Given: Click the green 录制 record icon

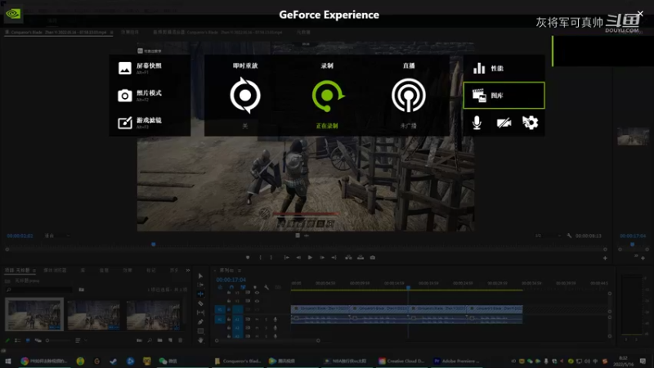Looking at the screenshot, I should tap(328, 96).
